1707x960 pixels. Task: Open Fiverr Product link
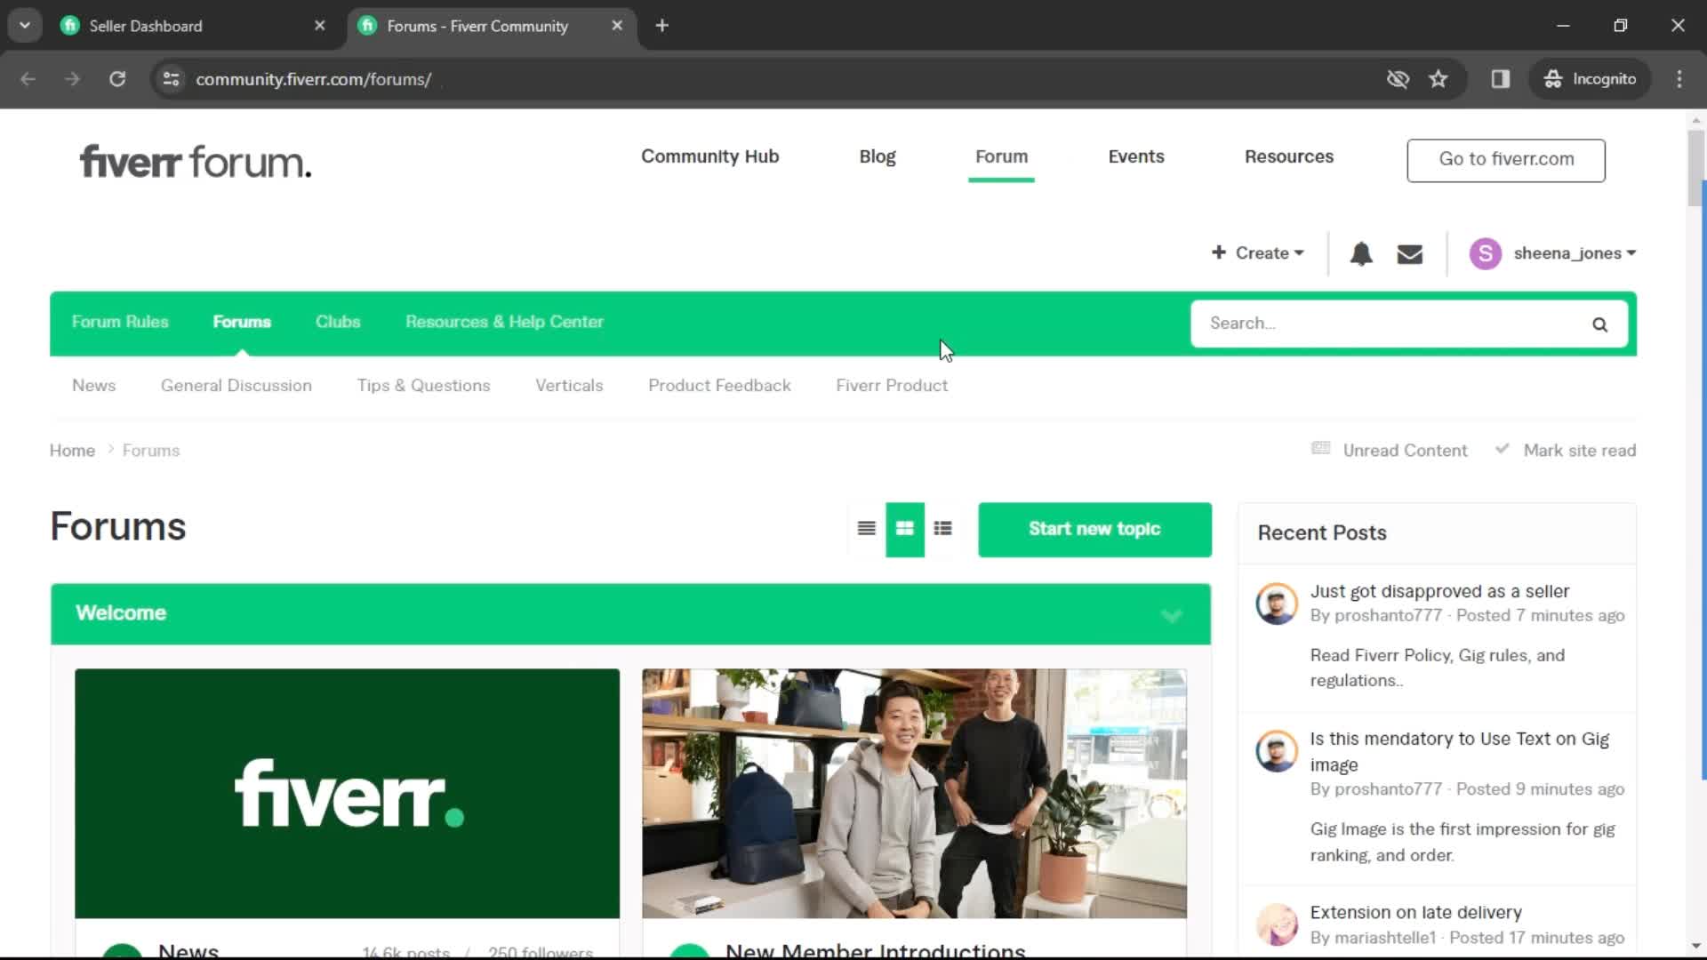coord(892,386)
